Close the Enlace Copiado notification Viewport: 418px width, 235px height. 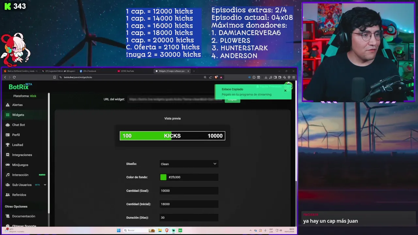tap(285, 90)
